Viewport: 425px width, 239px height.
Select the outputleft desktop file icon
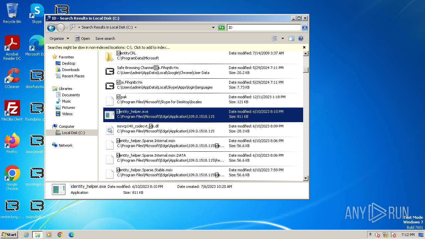point(37,208)
